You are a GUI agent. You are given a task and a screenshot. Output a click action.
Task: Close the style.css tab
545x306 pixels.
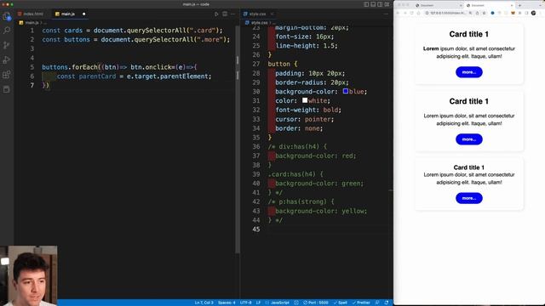pyautogui.click(x=272, y=14)
